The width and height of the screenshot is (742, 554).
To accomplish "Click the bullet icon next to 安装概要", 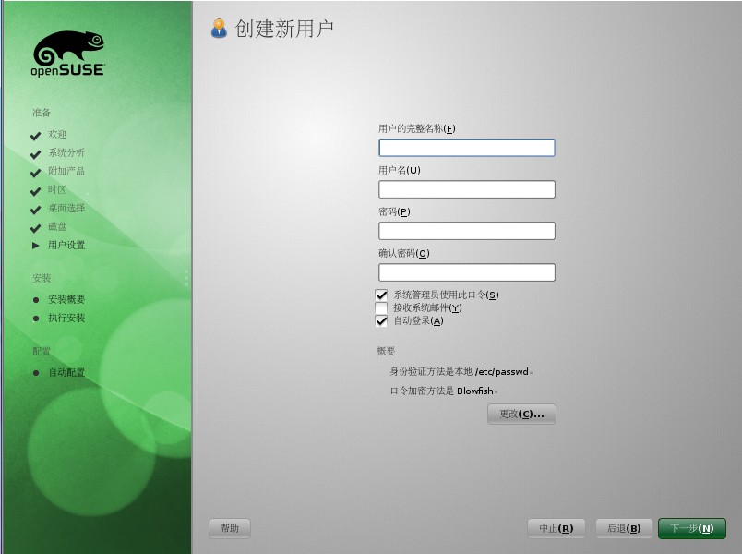I will pos(36,300).
